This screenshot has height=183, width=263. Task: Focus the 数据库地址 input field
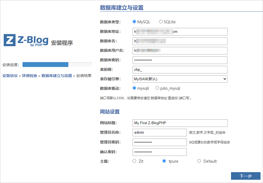pyautogui.click(x=180, y=32)
